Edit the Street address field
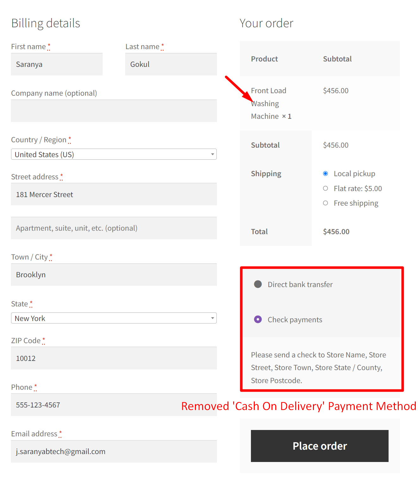 pos(114,194)
